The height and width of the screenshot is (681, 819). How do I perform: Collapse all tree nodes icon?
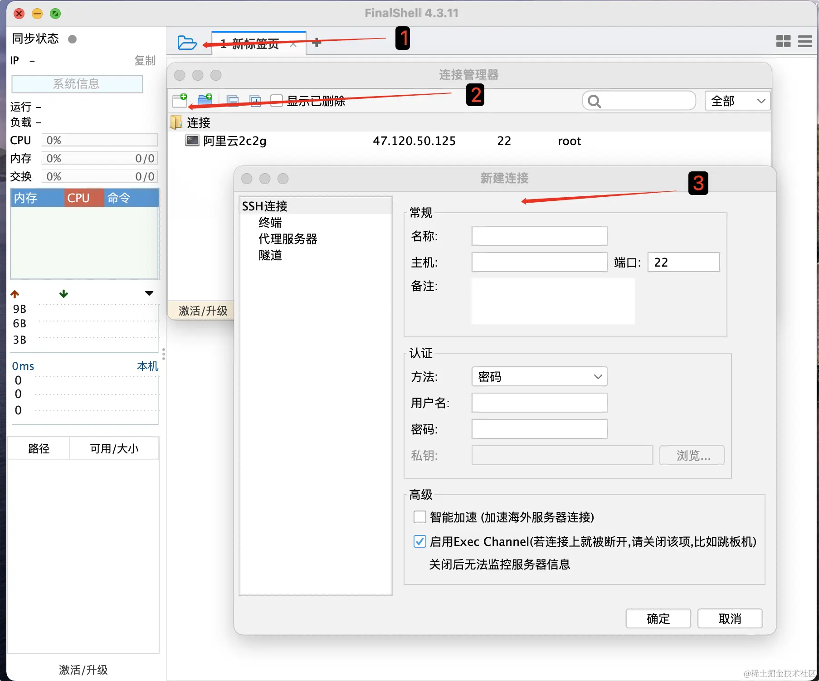(233, 101)
